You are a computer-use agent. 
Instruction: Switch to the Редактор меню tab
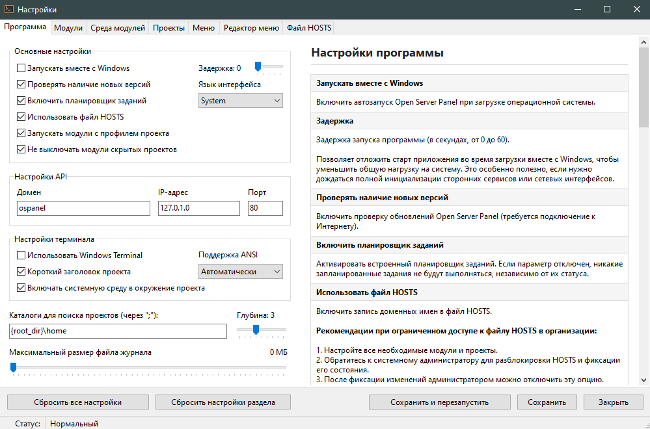point(251,27)
